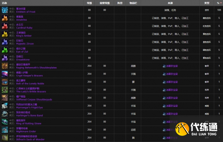Click the green Eye of Zul icon
The width and height of the screenshot is (223, 142).
click(5, 50)
